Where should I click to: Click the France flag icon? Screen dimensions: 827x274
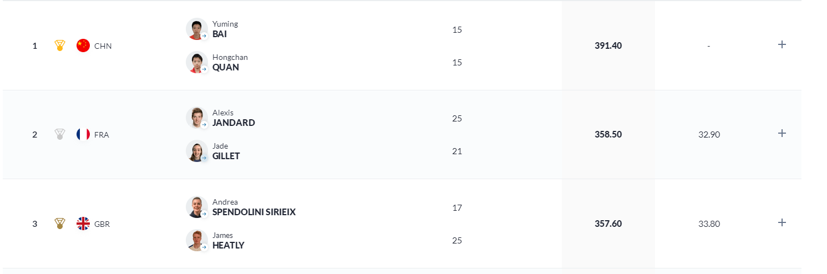[x=83, y=134]
